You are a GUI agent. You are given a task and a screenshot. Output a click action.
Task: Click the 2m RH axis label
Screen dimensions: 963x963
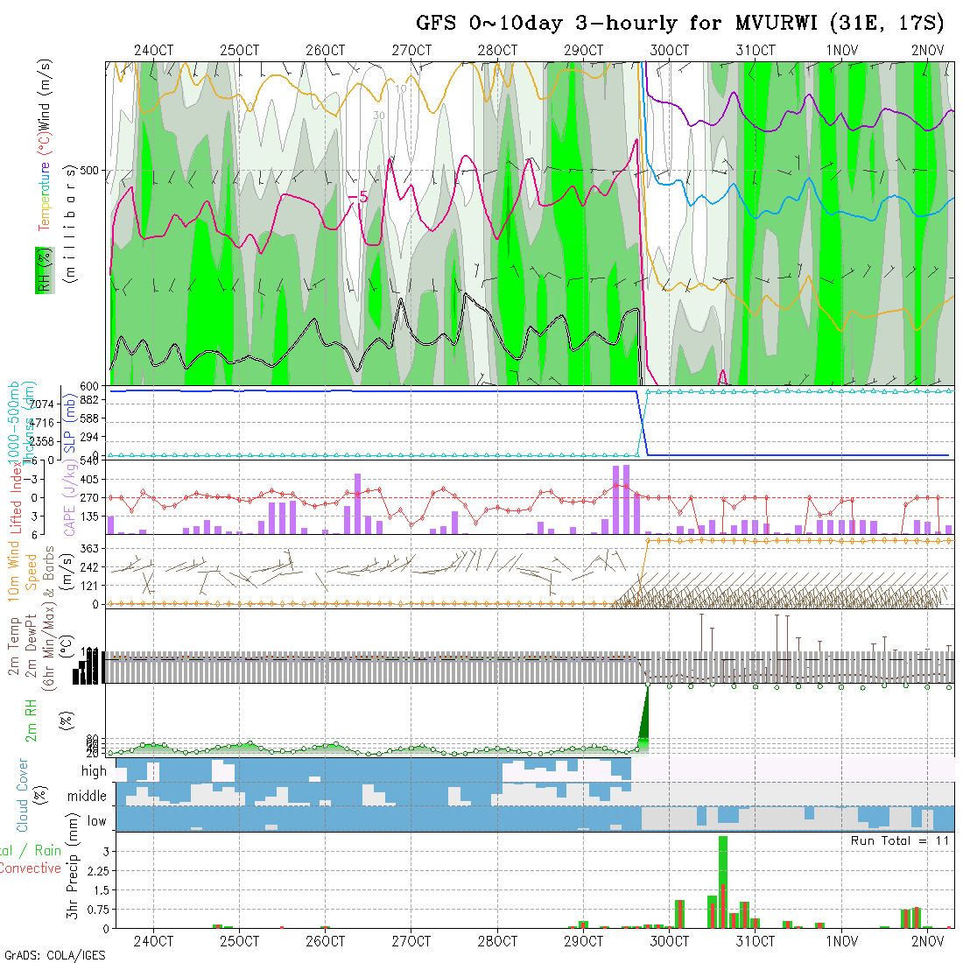click(32, 718)
